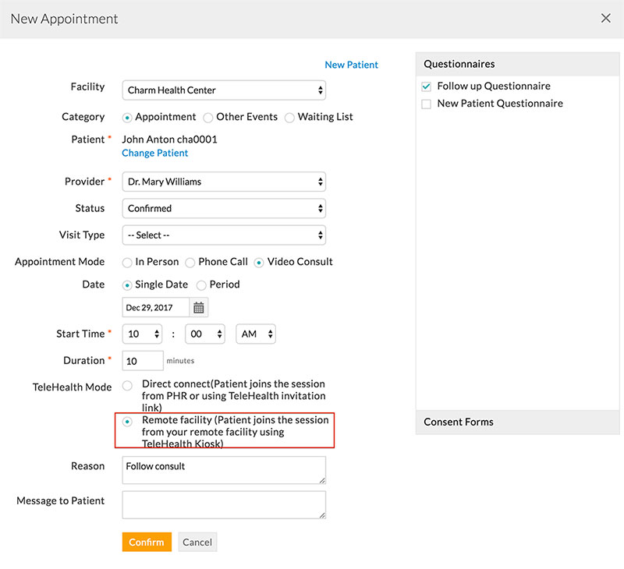The height and width of the screenshot is (569, 624).
Task: Open the Facility dropdown
Action: tap(224, 90)
